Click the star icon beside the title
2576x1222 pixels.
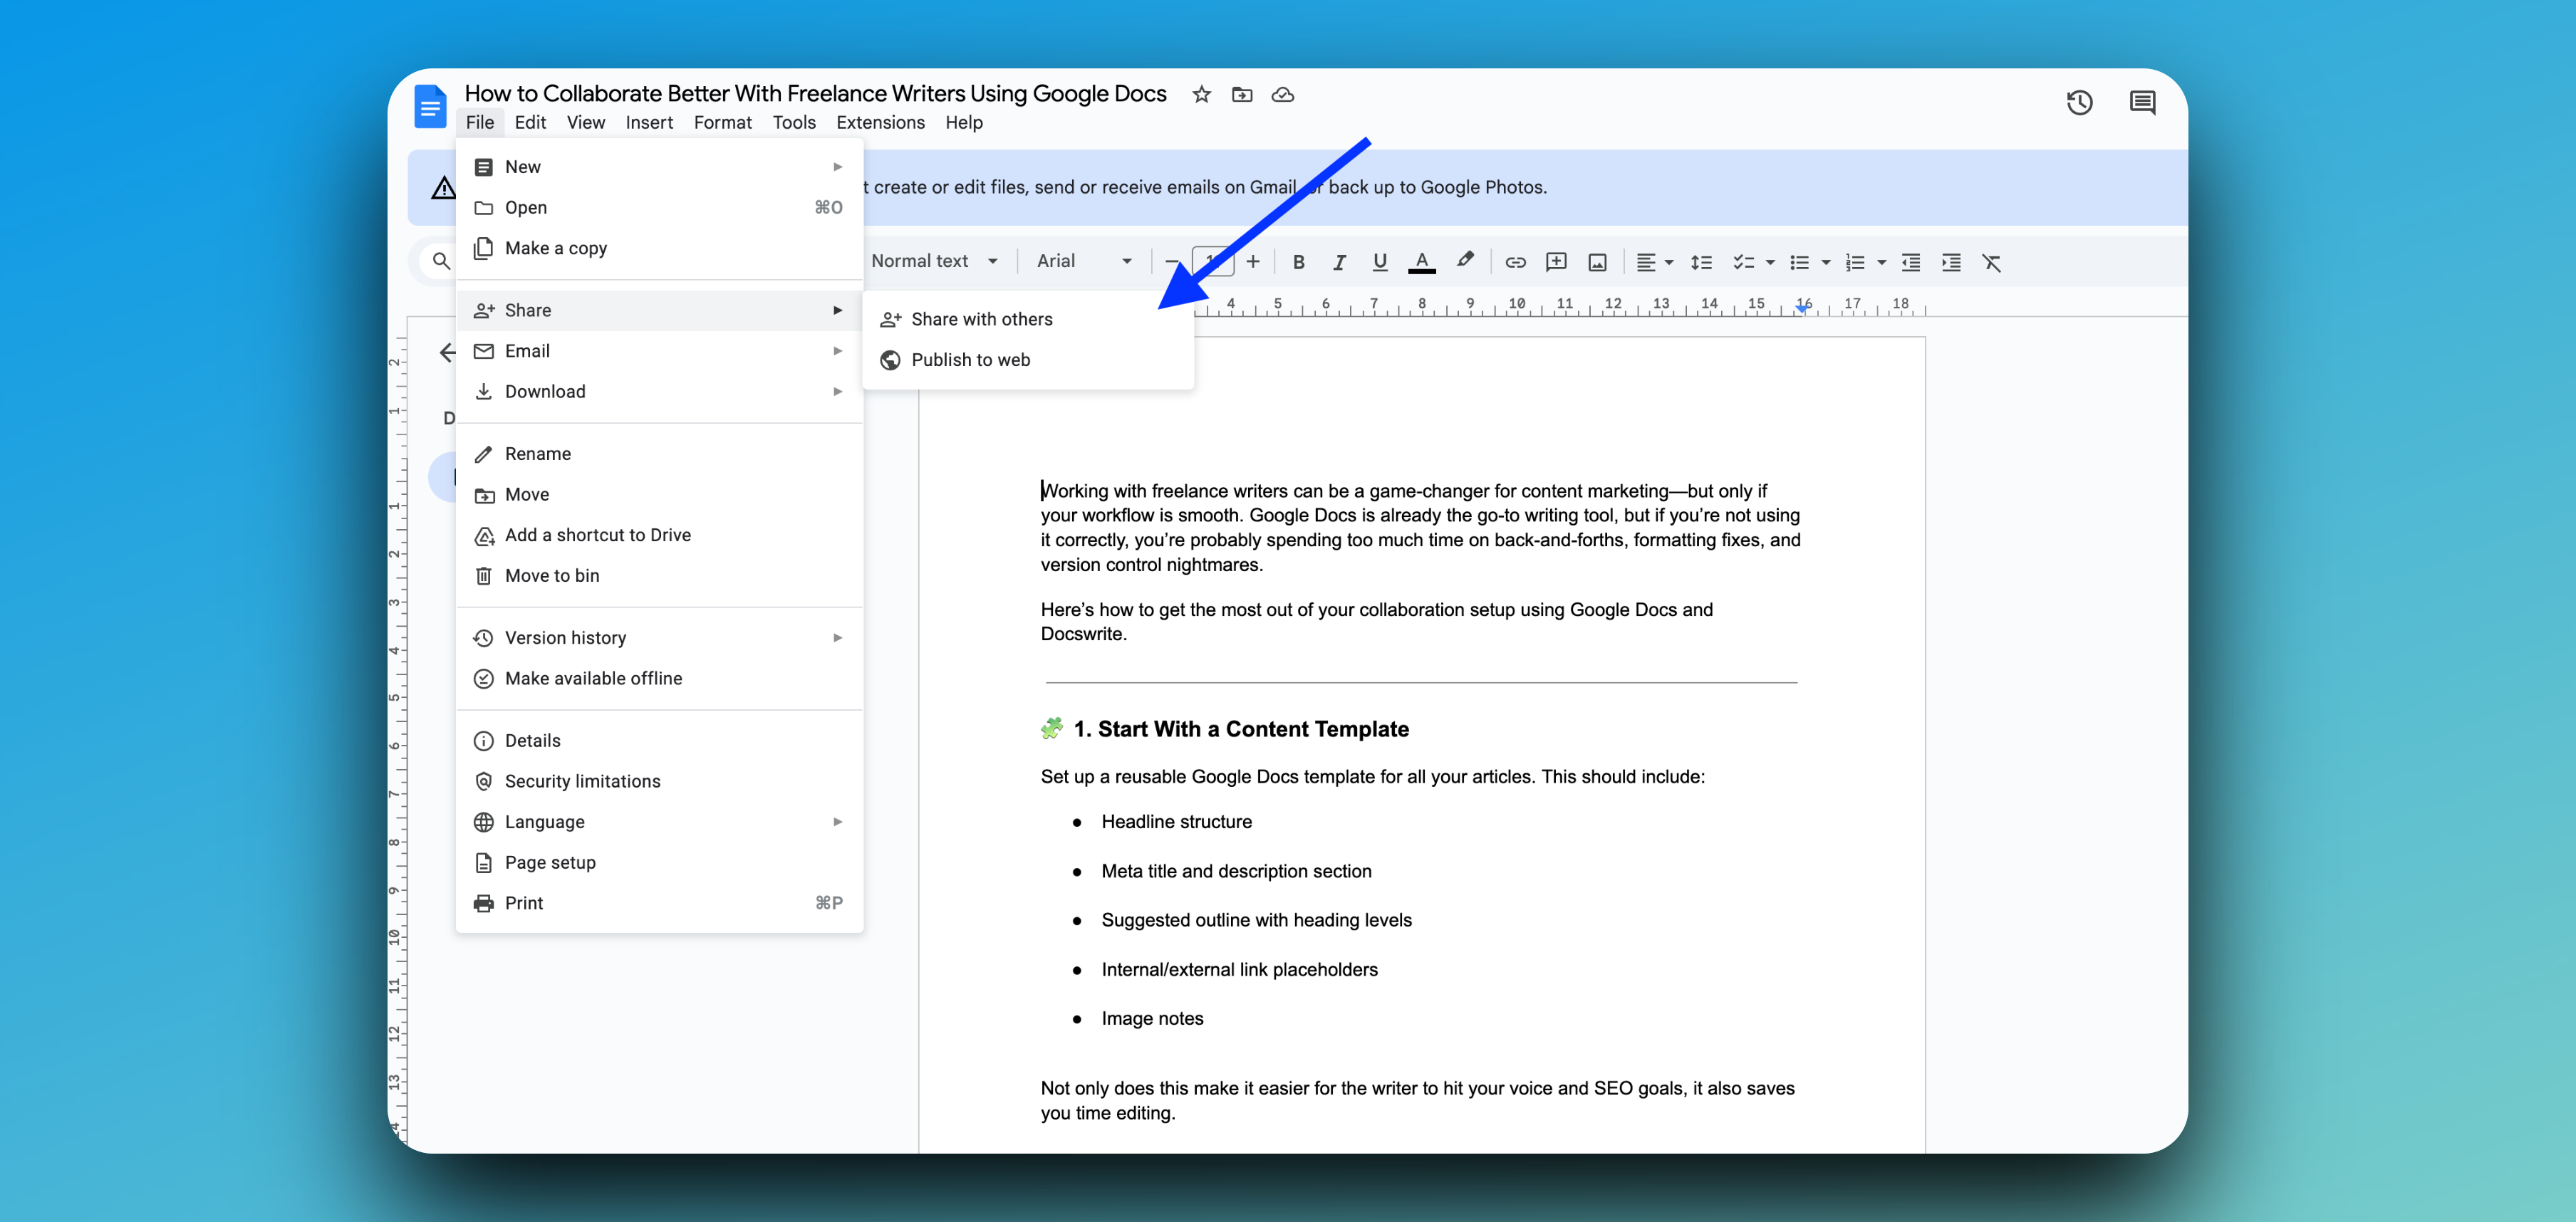point(1201,94)
